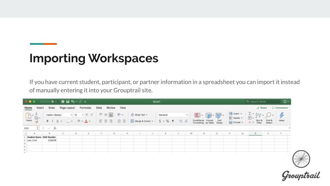330x186 pixels.
Task: Switch to the Insert ribbon tab
Action: pyautogui.click(x=40, y=108)
